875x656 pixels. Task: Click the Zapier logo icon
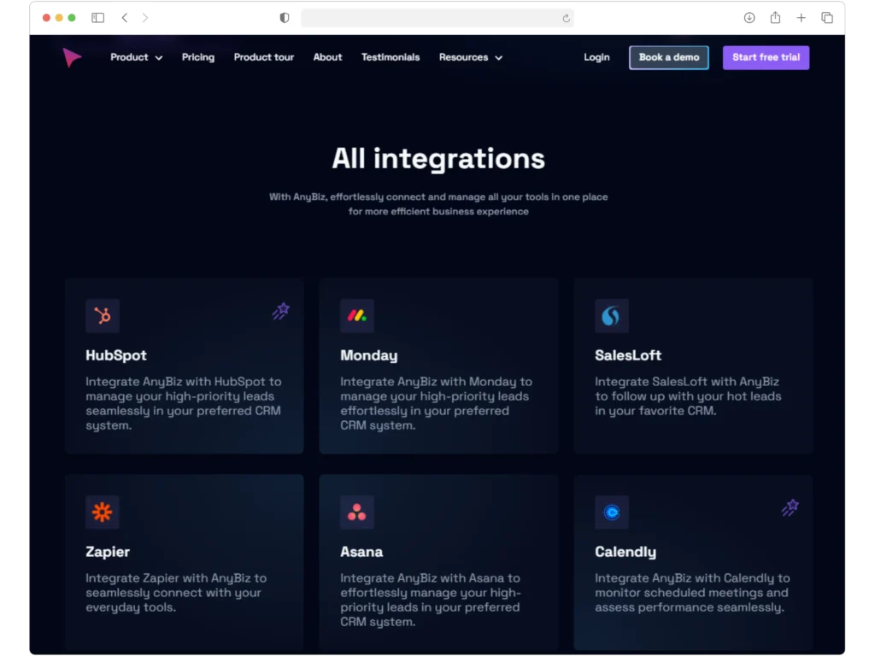click(x=103, y=512)
